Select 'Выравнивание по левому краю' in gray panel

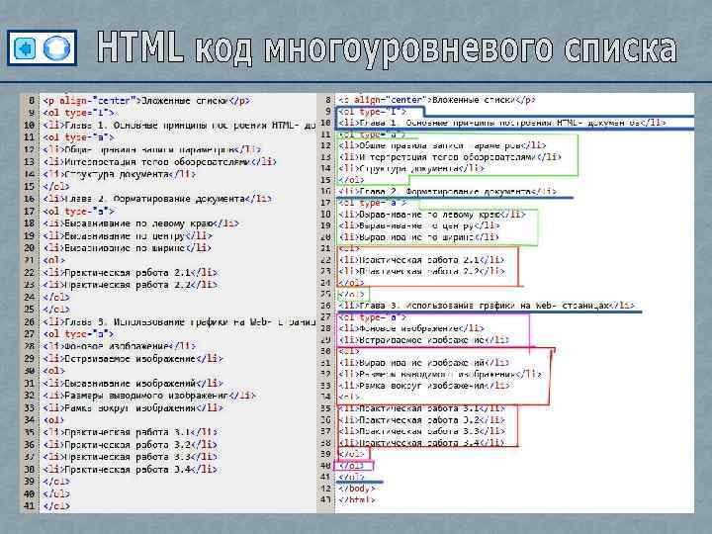point(140,223)
